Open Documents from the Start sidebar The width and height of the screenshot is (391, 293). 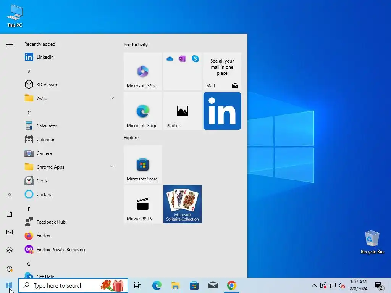(x=10, y=214)
